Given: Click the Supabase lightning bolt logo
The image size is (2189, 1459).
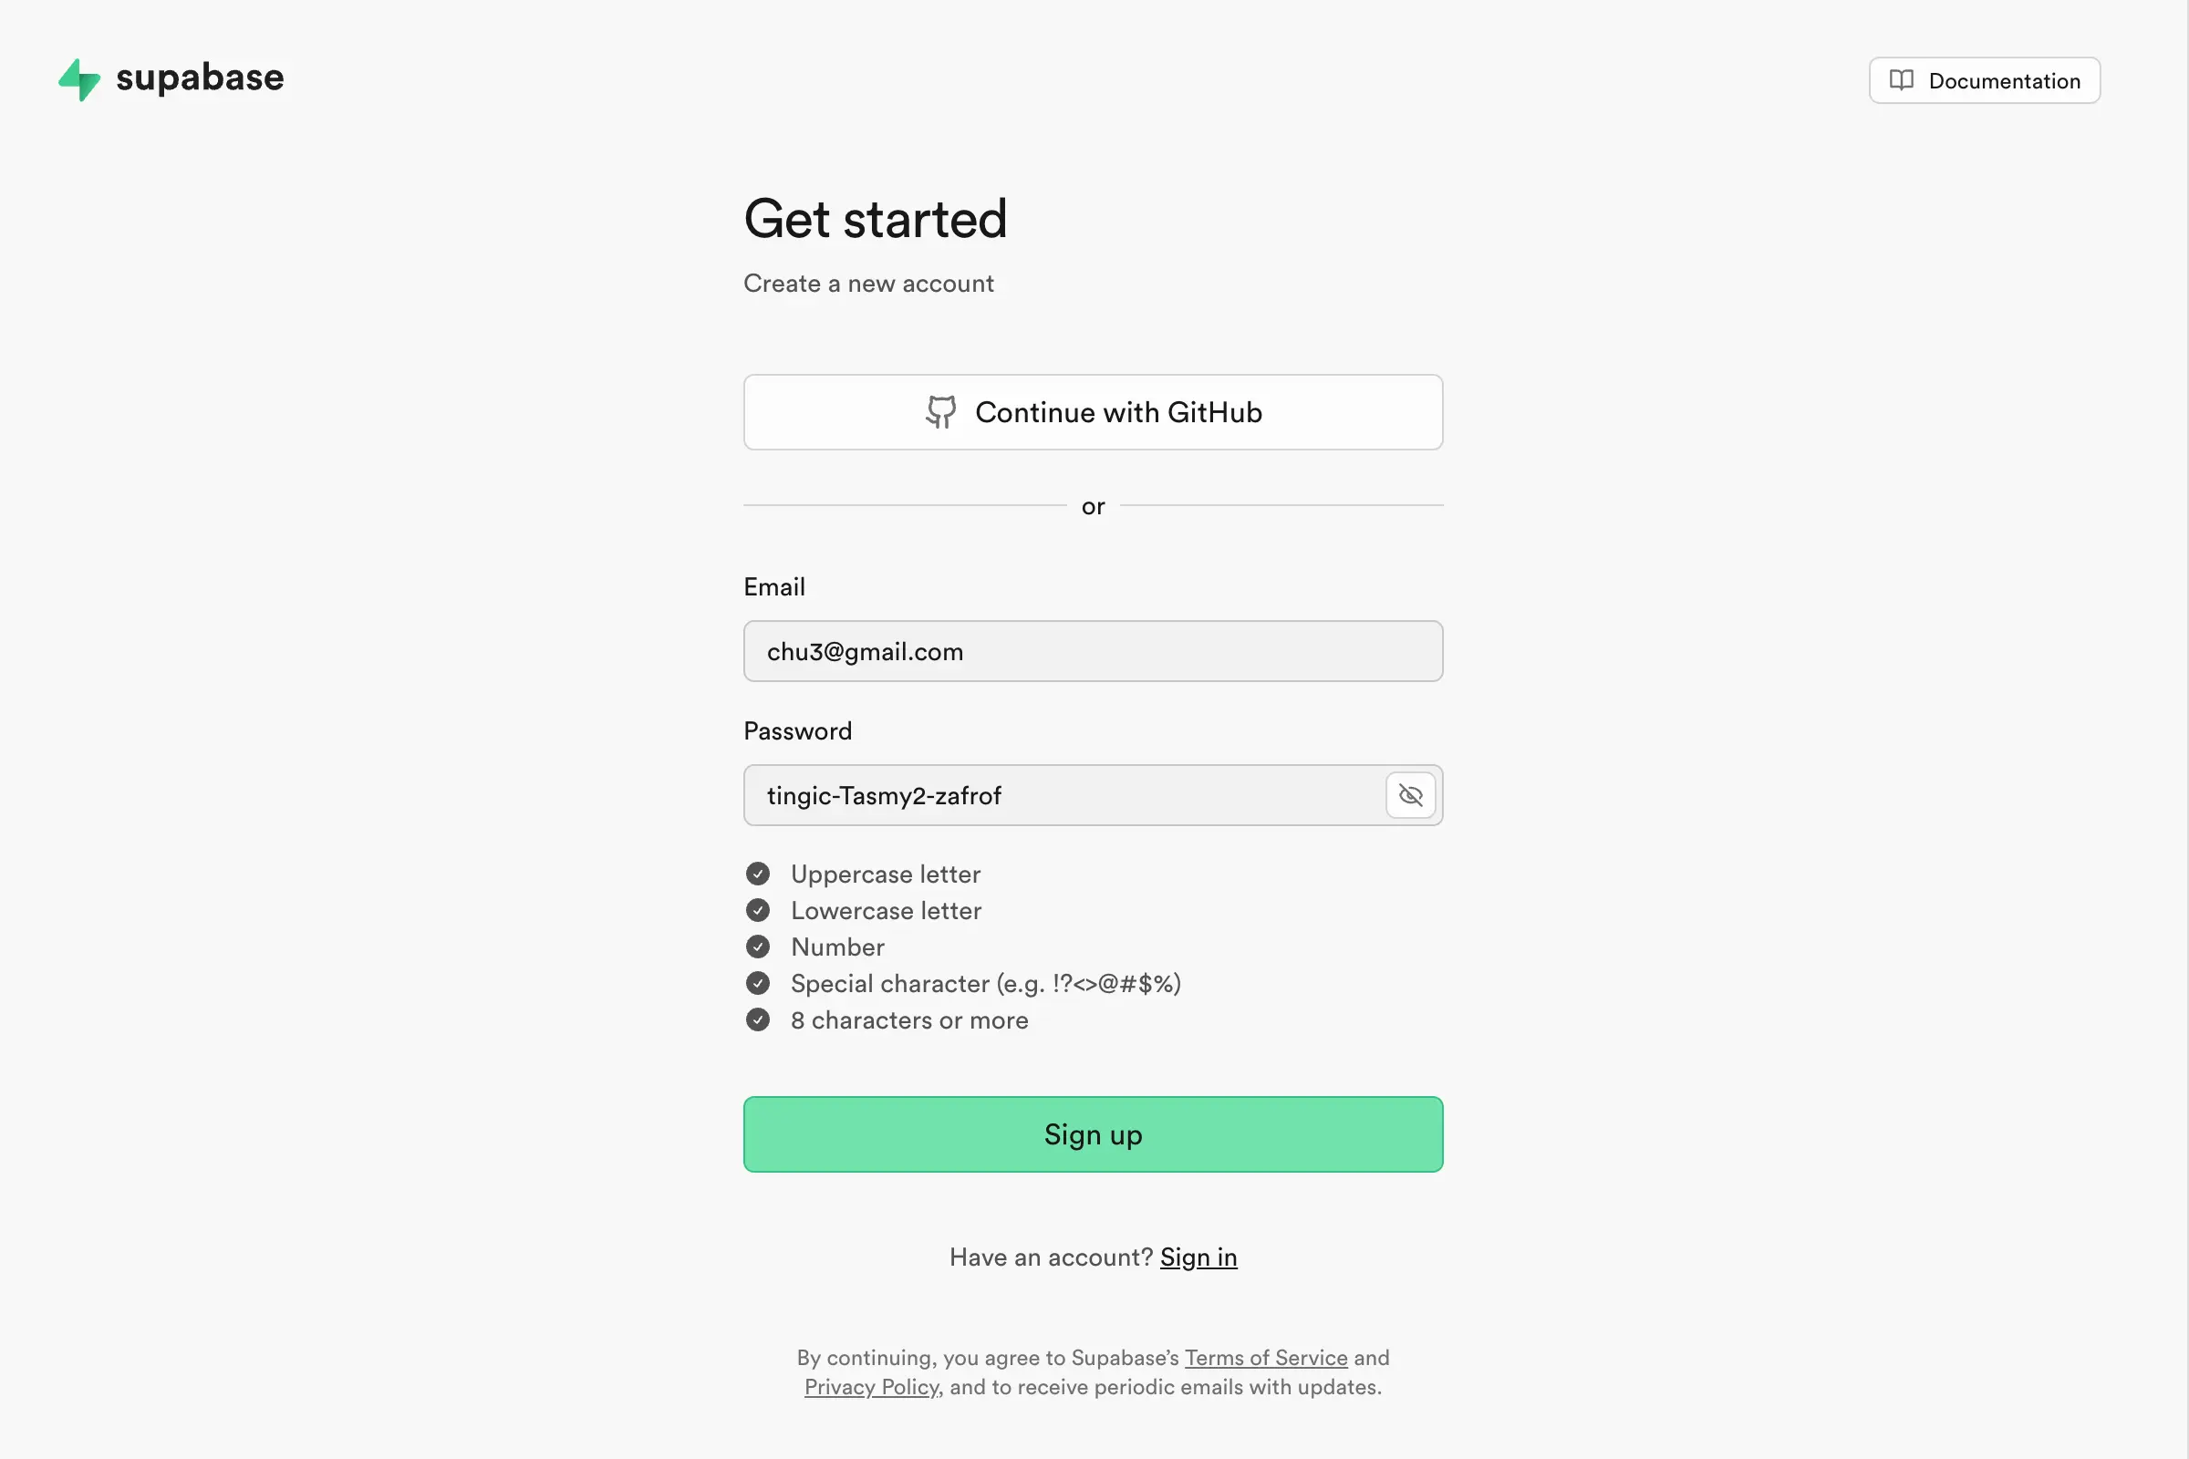Looking at the screenshot, I should (x=80, y=79).
